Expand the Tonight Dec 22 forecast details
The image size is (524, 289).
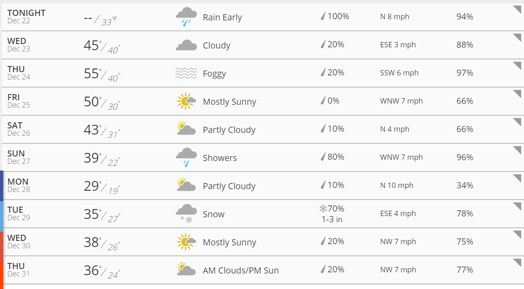(x=517, y=9)
